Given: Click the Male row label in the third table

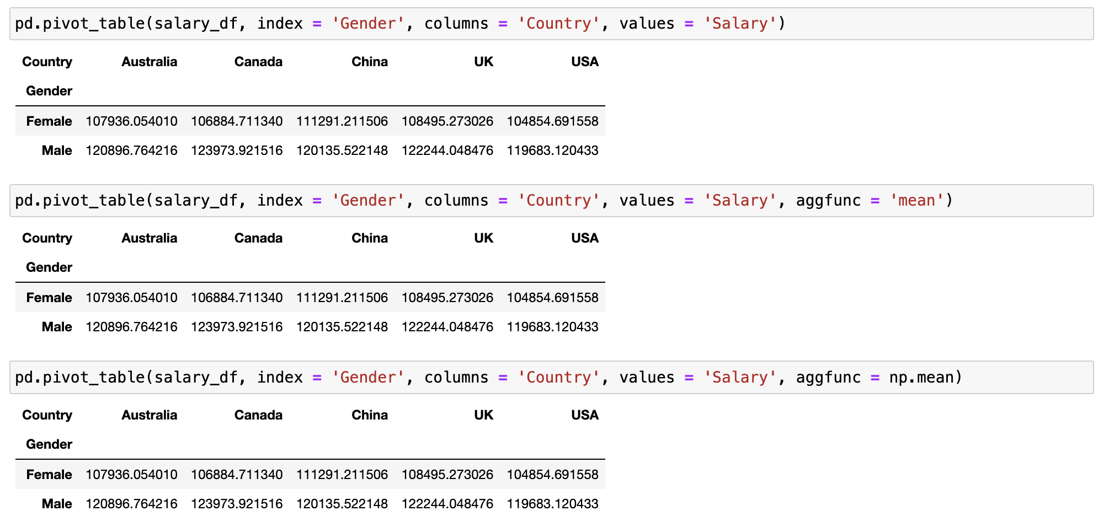Looking at the screenshot, I should click(x=57, y=504).
